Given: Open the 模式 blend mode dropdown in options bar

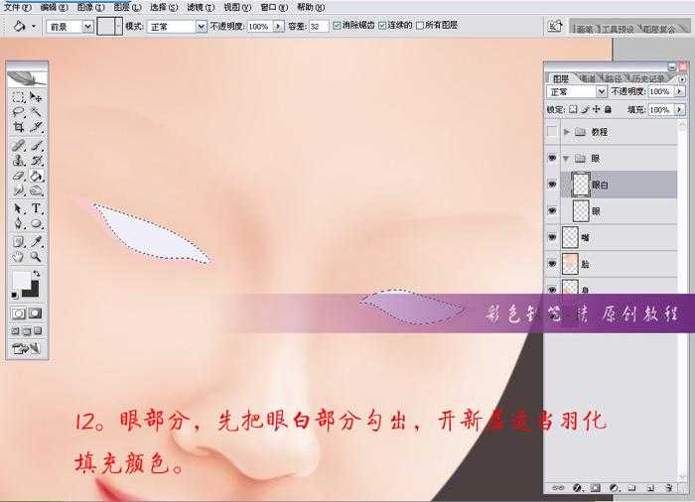Looking at the screenshot, I should pyautogui.click(x=177, y=26).
